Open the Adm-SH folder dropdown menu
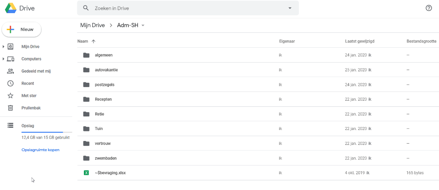Viewport: 439px width, 190px height. (143, 25)
